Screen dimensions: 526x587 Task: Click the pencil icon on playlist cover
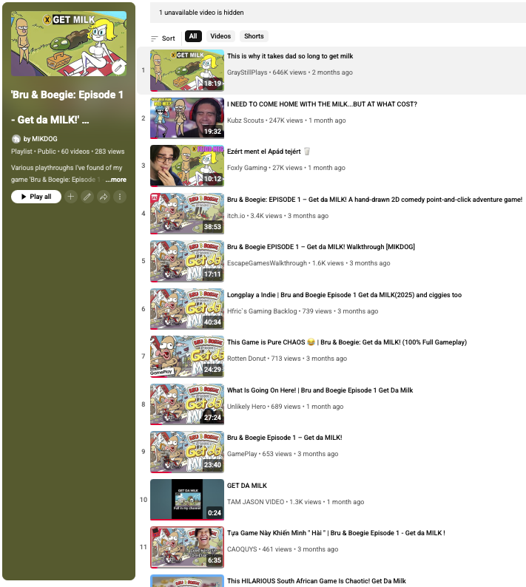118,68
